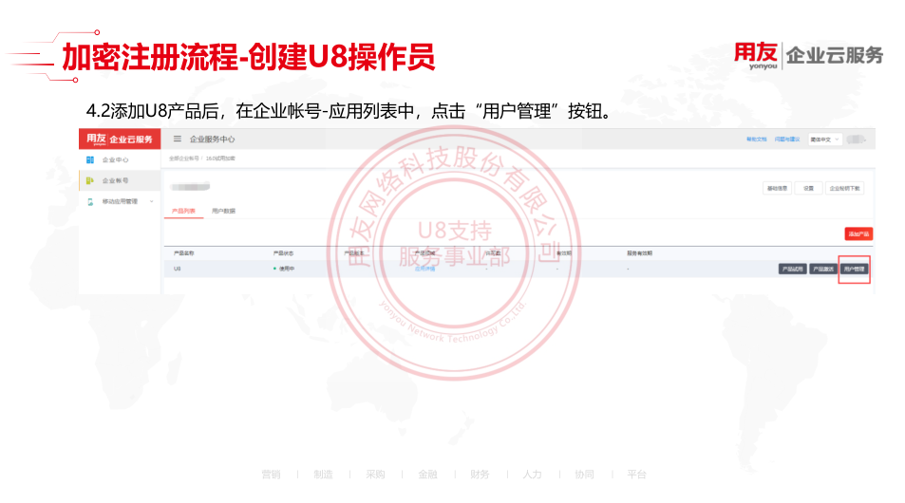
Task: Click the 帮助文档 link
Action: pyautogui.click(x=756, y=139)
